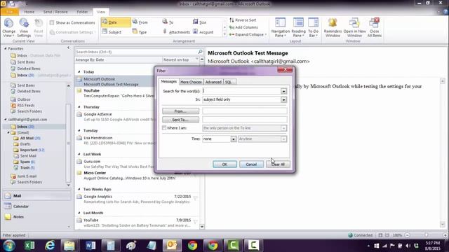Open Change View in the ribbon

pyautogui.click(x=8, y=27)
